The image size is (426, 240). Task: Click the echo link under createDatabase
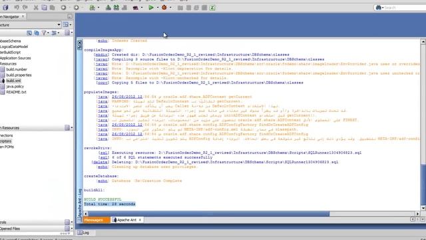click(103, 181)
